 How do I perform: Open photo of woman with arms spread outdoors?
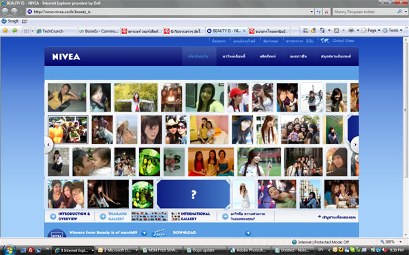(x=136, y=97)
